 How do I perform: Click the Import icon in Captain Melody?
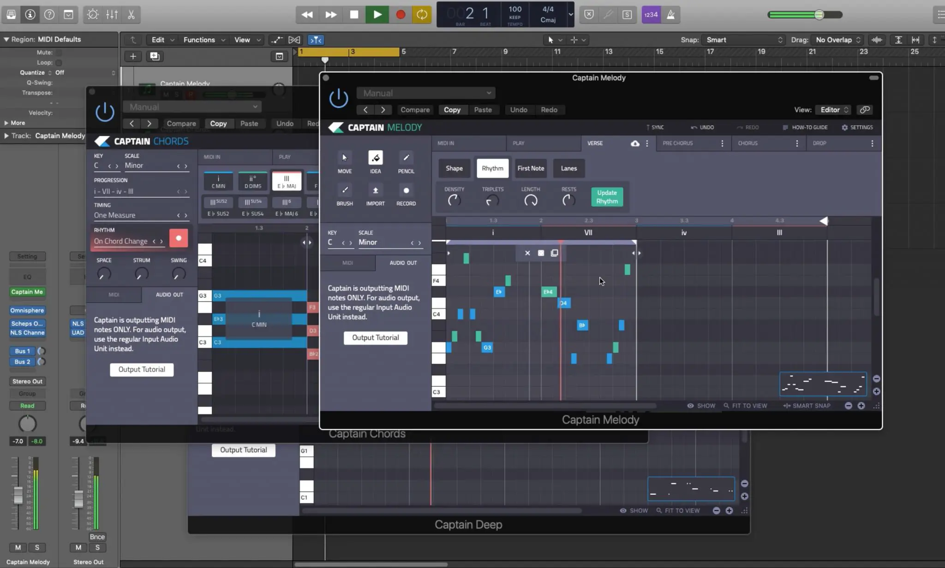pos(375,190)
